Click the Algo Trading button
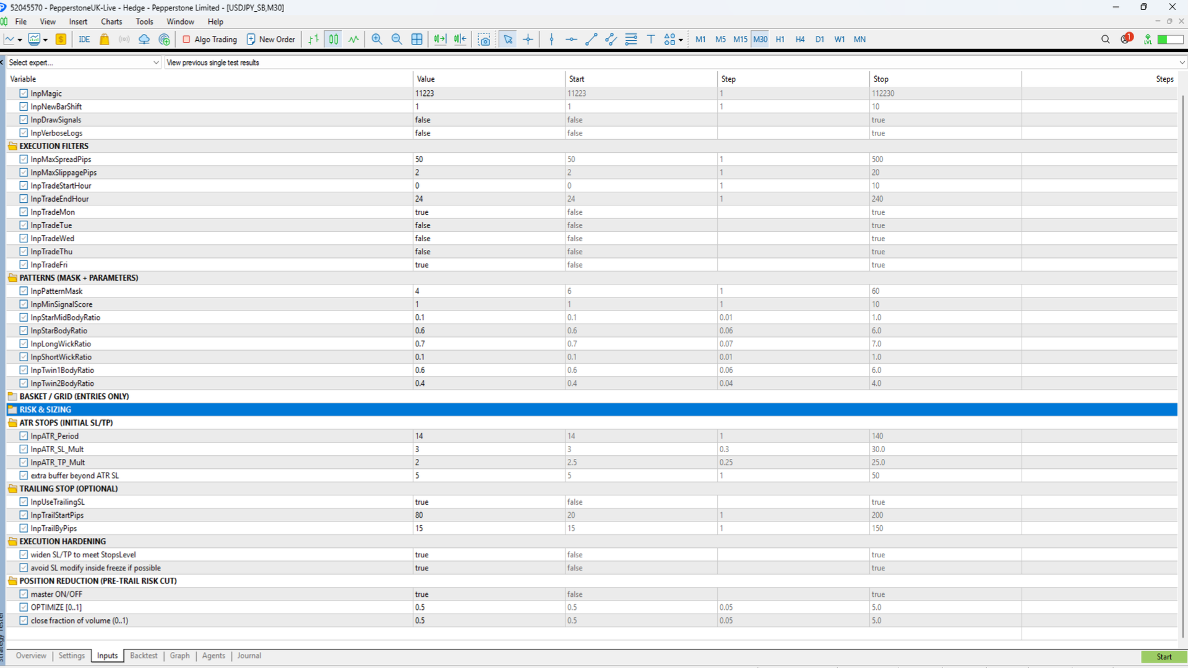The image size is (1188, 668). (x=210, y=39)
